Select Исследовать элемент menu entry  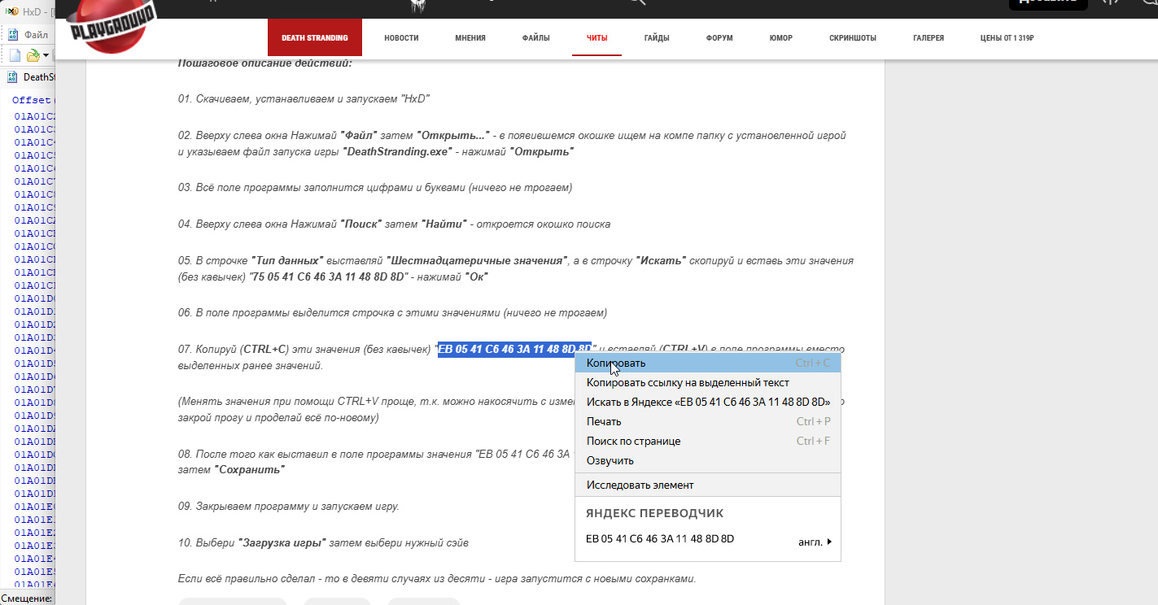coord(708,485)
